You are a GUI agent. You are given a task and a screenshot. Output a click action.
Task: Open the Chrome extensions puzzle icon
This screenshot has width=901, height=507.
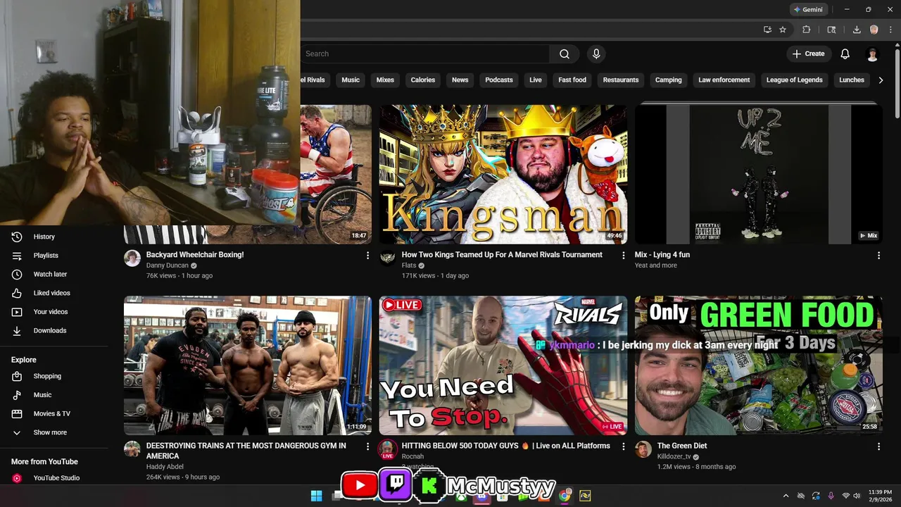point(807,30)
